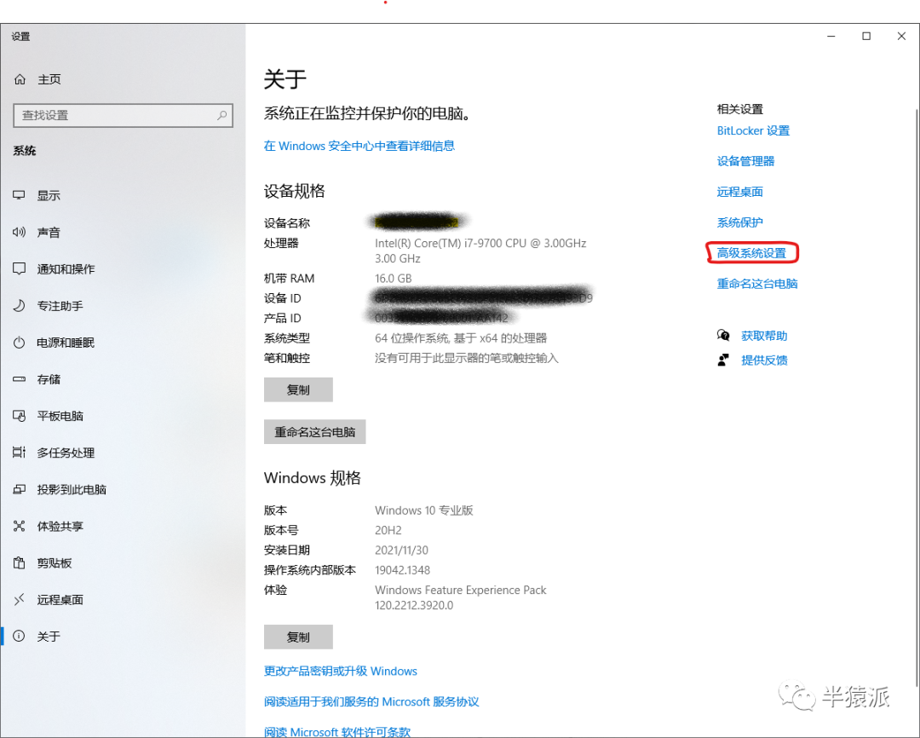Screen dimensions: 920x738
Task: Click the 重命名这台电脑 gray button
Action: (x=314, y=431)
